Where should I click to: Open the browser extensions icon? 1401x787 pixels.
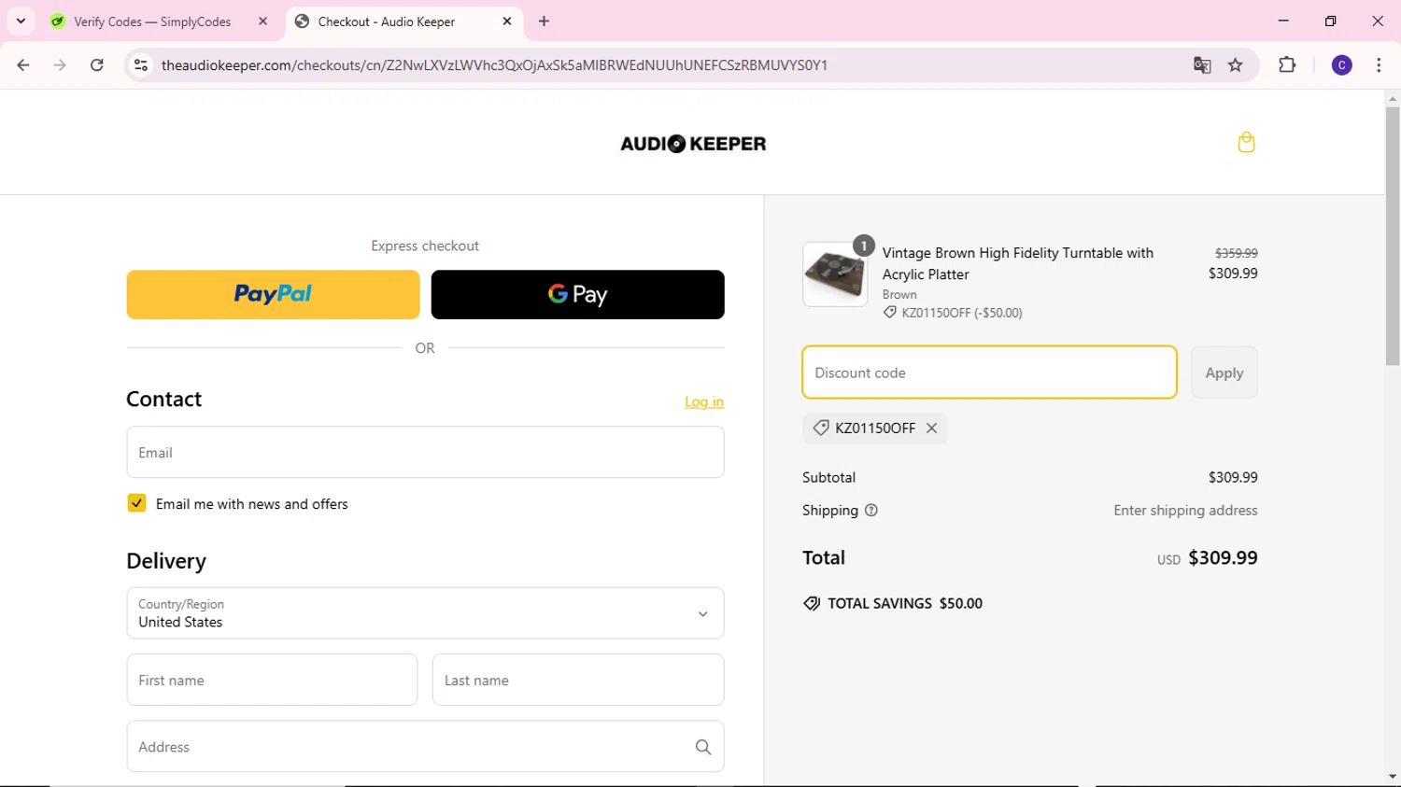click(x=1287, y=65)
